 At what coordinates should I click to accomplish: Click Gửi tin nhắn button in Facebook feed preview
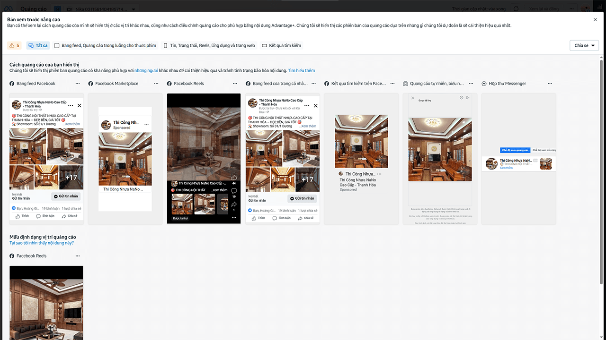66,196
